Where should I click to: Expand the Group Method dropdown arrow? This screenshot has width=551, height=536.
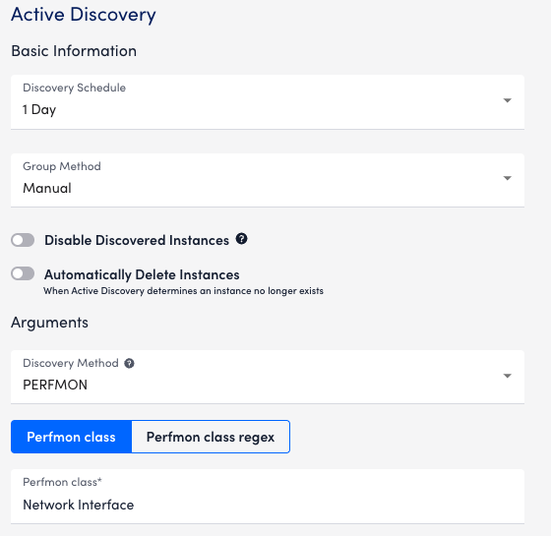pos(507,178)
